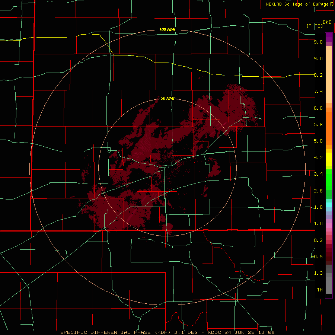Pick the orange color bar segment
The image size is (335, 335).
click(329, 128)
